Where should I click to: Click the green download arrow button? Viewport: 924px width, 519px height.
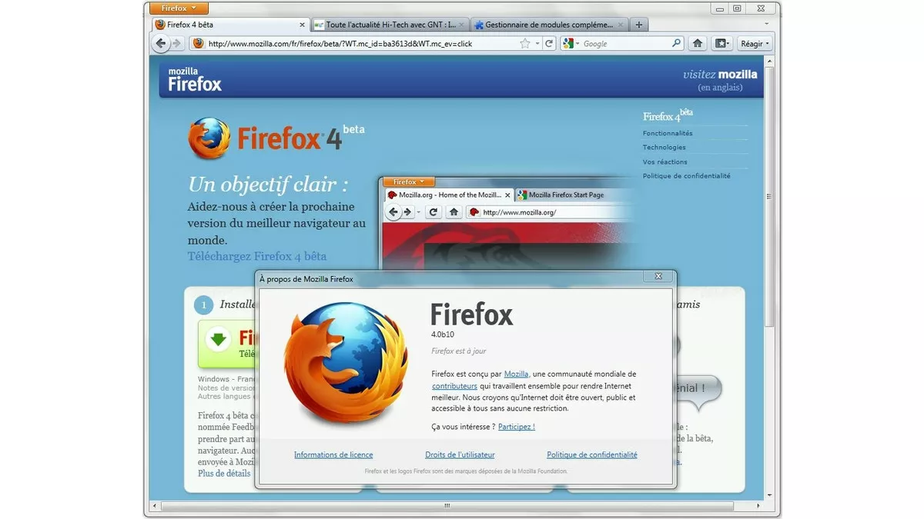pos(218,338)
